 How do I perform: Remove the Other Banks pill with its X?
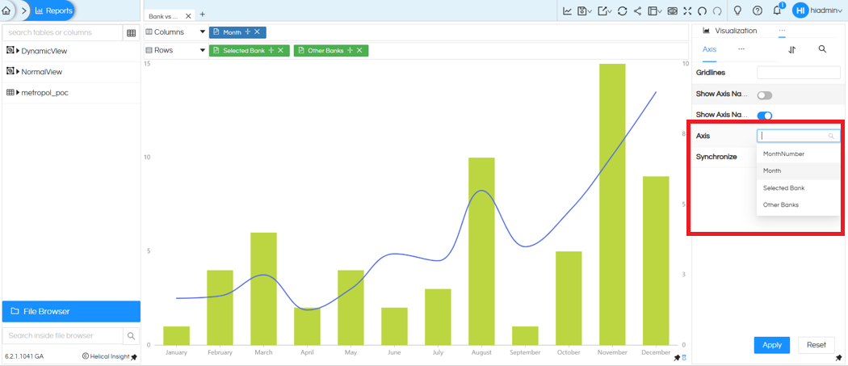point(359,50)
